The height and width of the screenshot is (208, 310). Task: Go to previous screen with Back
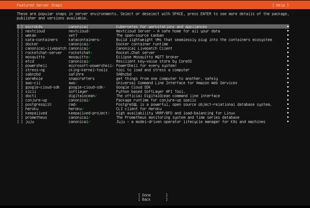(x=153, y=199)
